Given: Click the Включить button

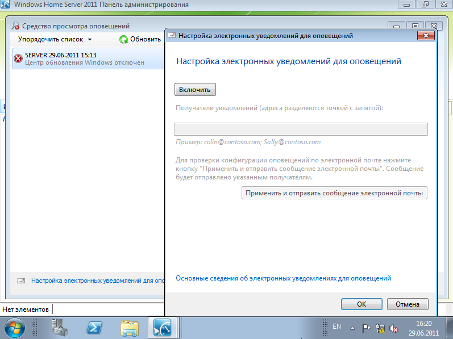Looking at the screenshot, I should [x=195, y=90].
